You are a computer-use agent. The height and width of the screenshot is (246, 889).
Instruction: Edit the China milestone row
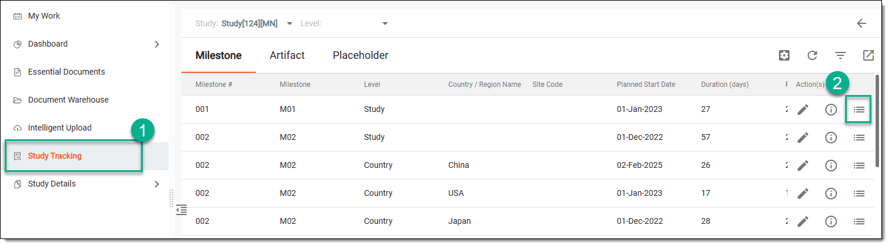click(x=803, y=166)
